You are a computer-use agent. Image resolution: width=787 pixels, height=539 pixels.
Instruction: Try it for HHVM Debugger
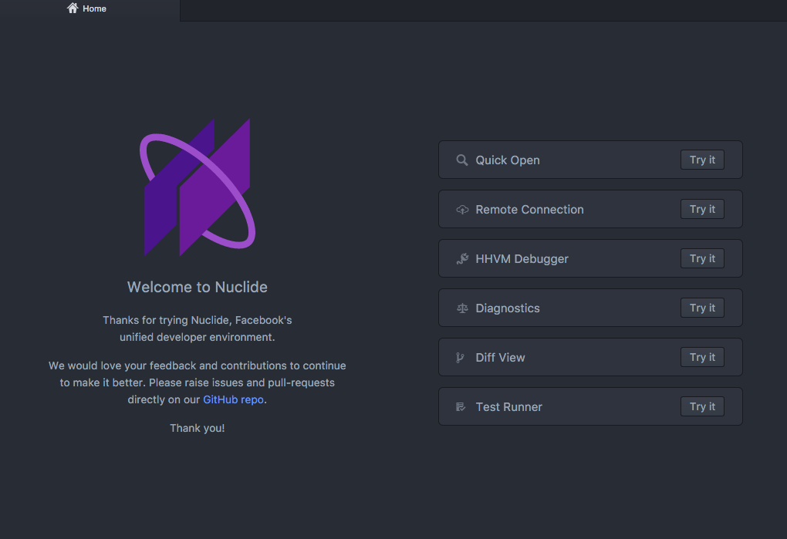(x=702, y=259)
